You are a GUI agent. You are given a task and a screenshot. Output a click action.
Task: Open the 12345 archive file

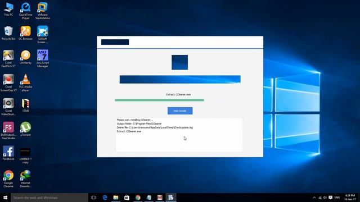(25, 105)
